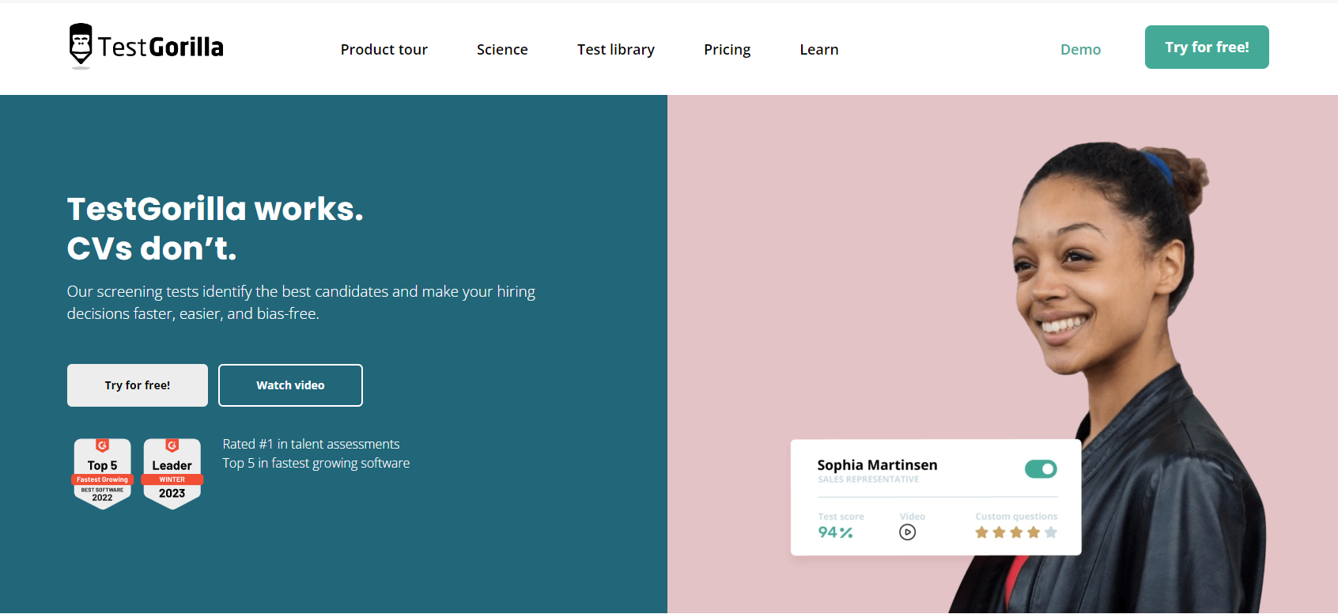Follow the Demo link
The image size is (1338, 614).
[1080, 49]
